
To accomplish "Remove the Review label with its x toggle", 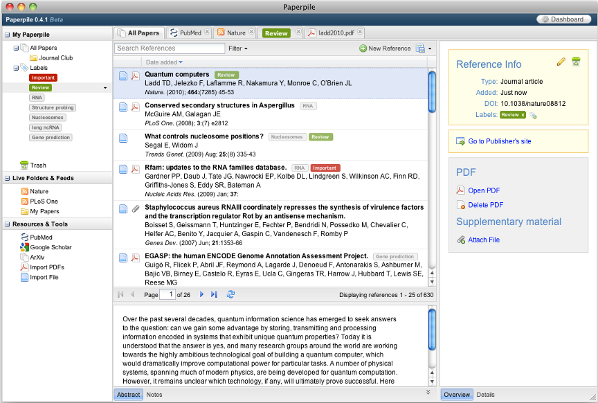I will (523, 115).
